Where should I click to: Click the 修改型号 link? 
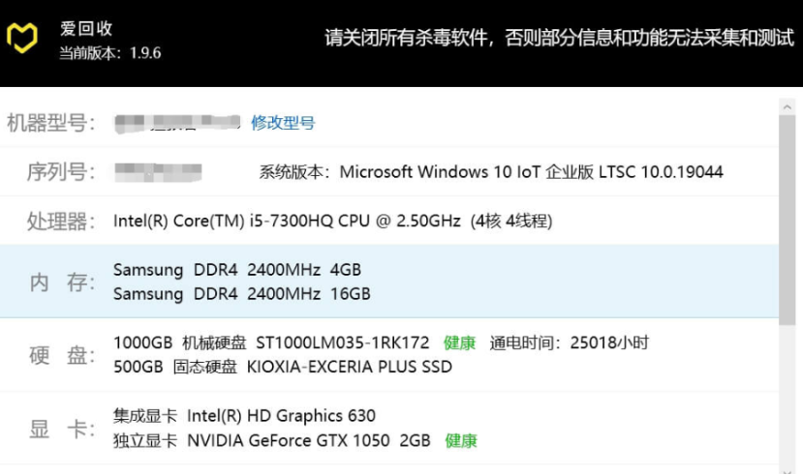(283, 123)
